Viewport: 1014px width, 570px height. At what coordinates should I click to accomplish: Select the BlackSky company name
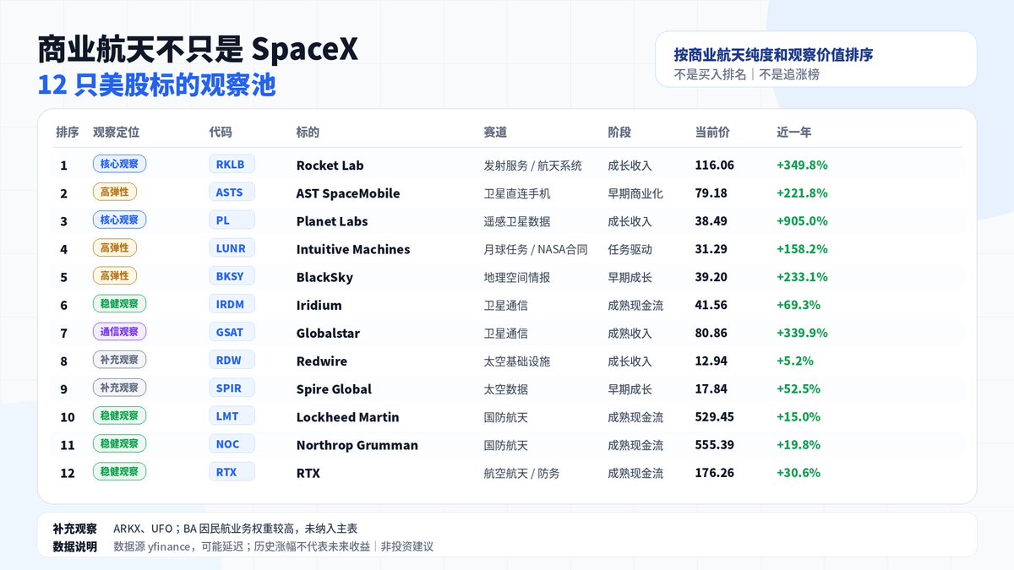[x=324, y=277]
